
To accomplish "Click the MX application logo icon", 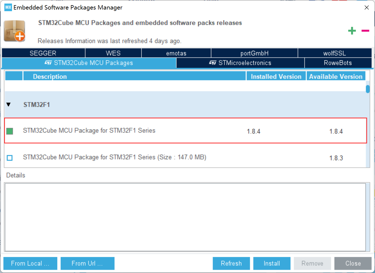I will pos(8,7).
